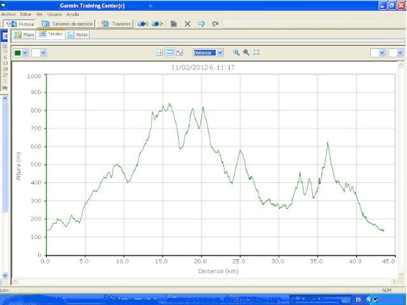Open the Editar menu

(x=25, y=14)
